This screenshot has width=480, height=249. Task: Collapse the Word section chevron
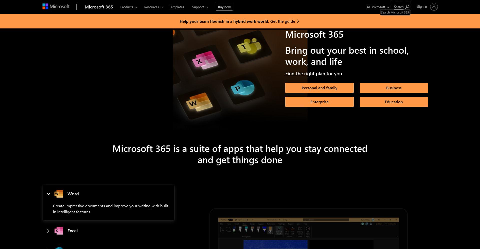point(48,194)
